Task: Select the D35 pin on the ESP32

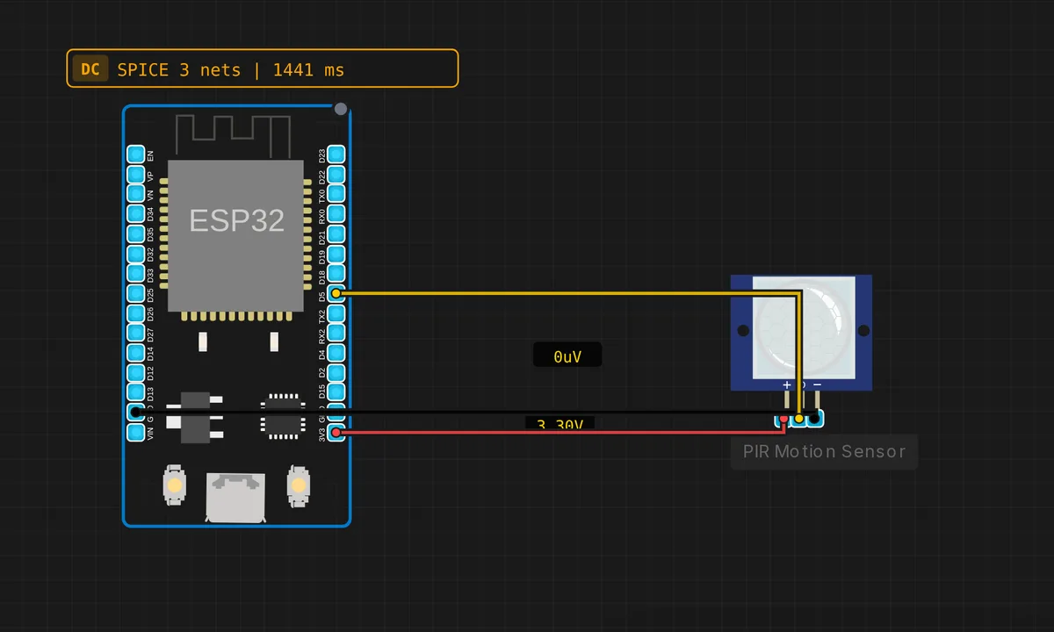Action: (x=135, y=234)
